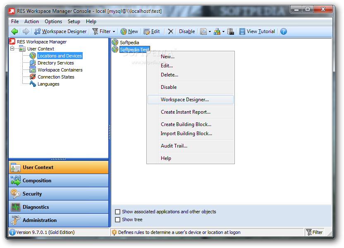The image size is (344, 248).
Task: Click the sun icon before the status bar description
Action: pyautogui.click(x=114, y=232)
